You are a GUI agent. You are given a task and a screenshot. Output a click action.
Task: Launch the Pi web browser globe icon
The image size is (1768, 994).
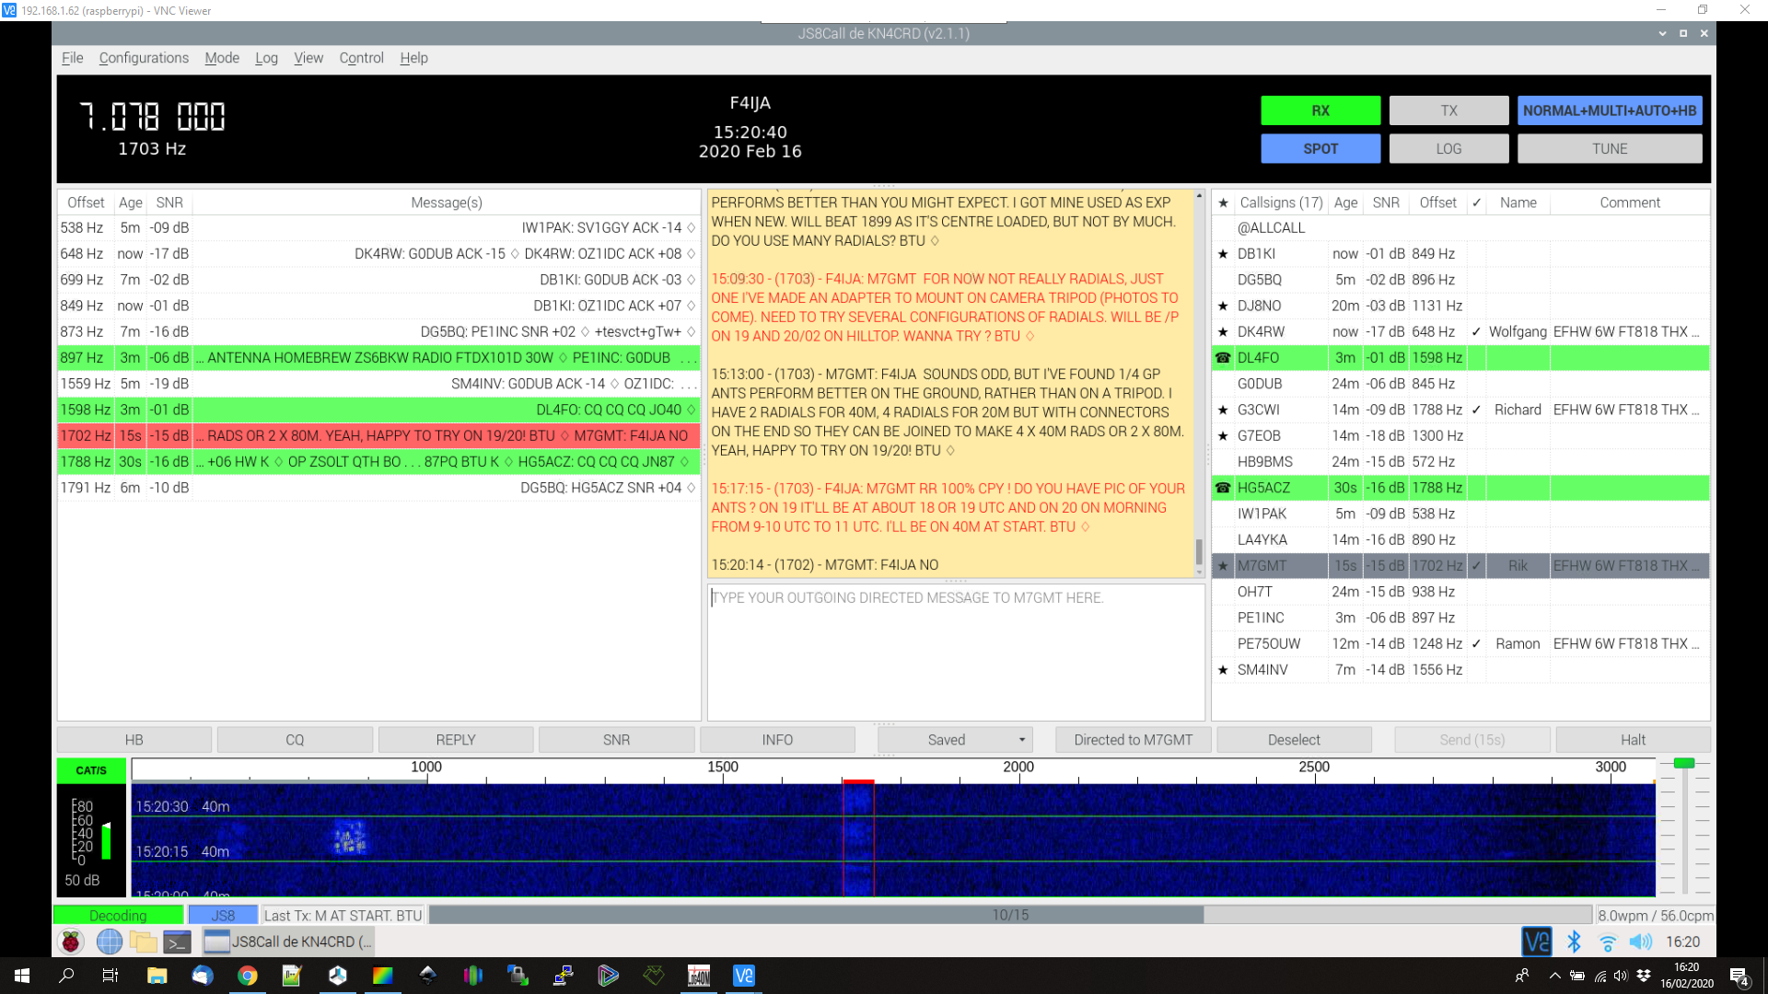tap(109, 942)
